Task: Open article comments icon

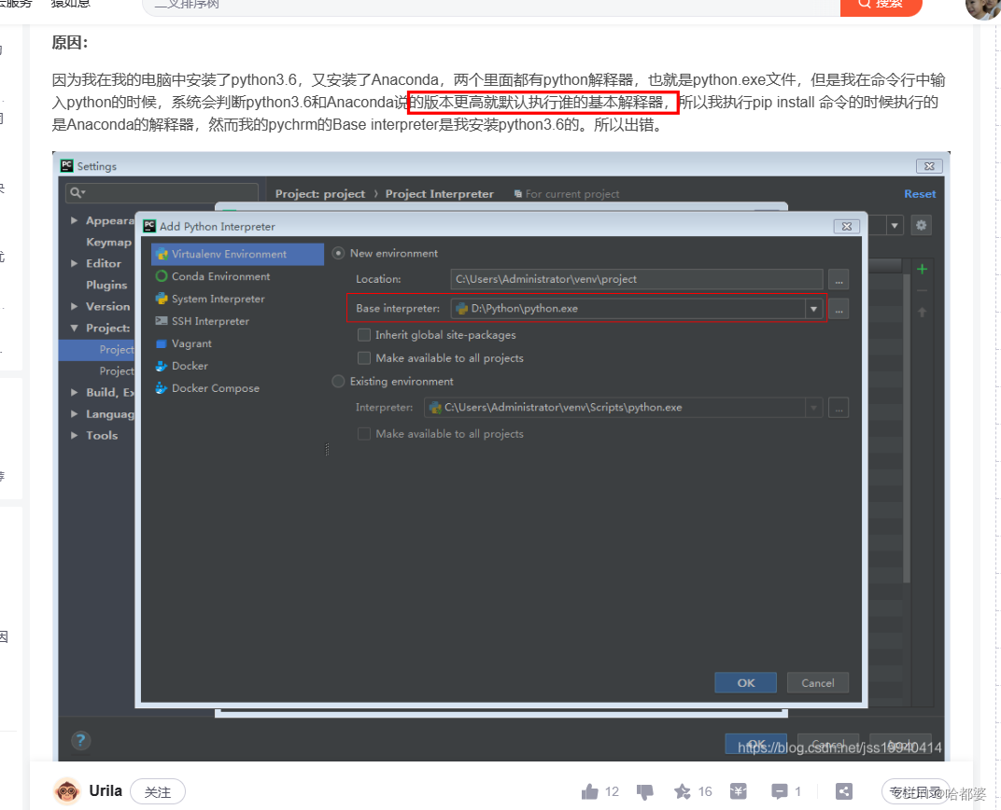Action: click(x=780, y=791)
